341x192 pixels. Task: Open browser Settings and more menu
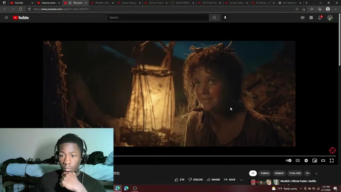336,9
